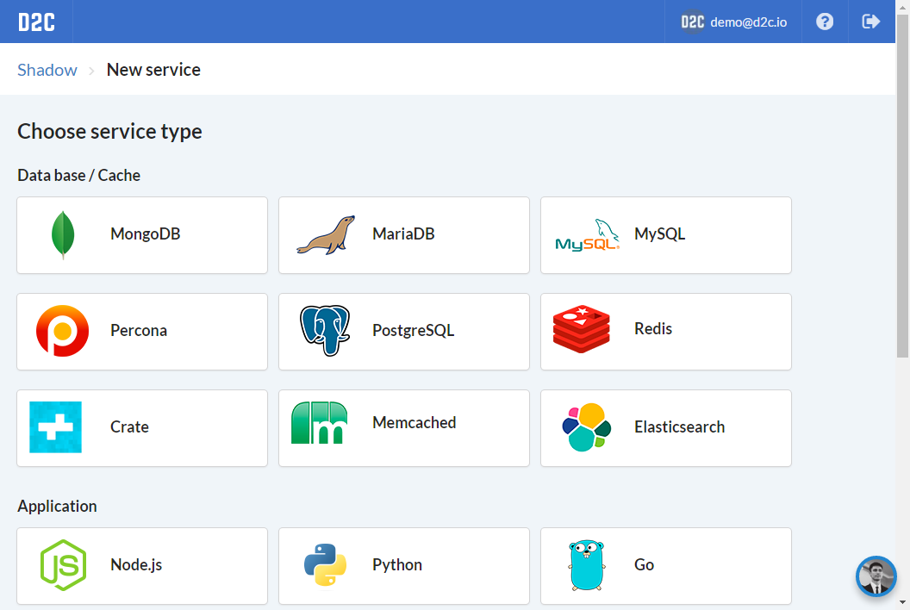Choose the Go gopher mascot icon
This screenshot has width=910, height=610.
(x=586, y=565)
